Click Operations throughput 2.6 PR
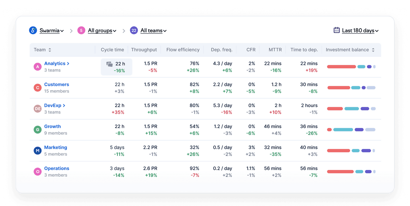Viewport: 410px width, 206px height. pos(150,169)
